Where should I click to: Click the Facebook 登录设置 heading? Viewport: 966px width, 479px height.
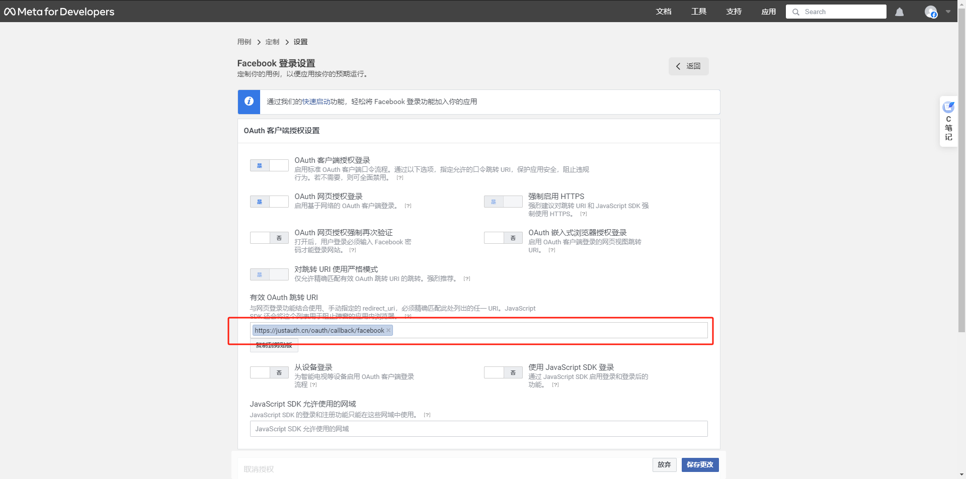pyautogui.click(x=276, y=63)
